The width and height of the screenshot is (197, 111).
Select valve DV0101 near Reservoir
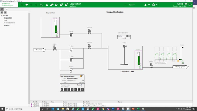[x=55, y=48]
